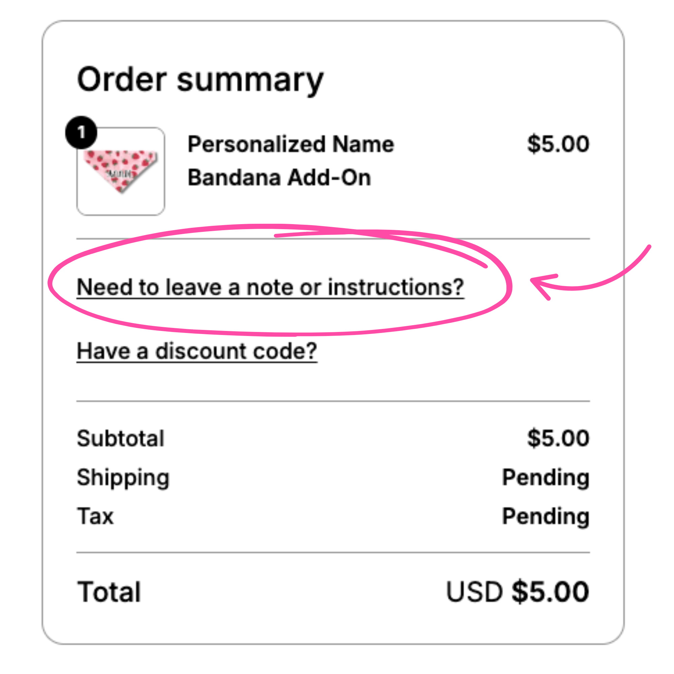Click the Subtotal label
This screenshot has height=674, width=674.
[x=120, y=438]
